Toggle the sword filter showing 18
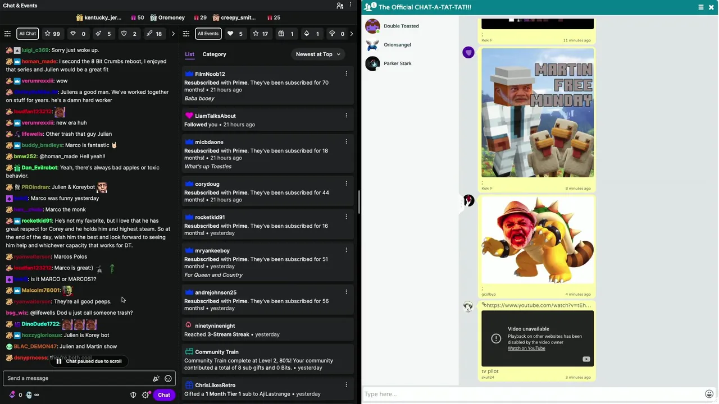Viewport: 719px width, 404px height. point(154,34)
